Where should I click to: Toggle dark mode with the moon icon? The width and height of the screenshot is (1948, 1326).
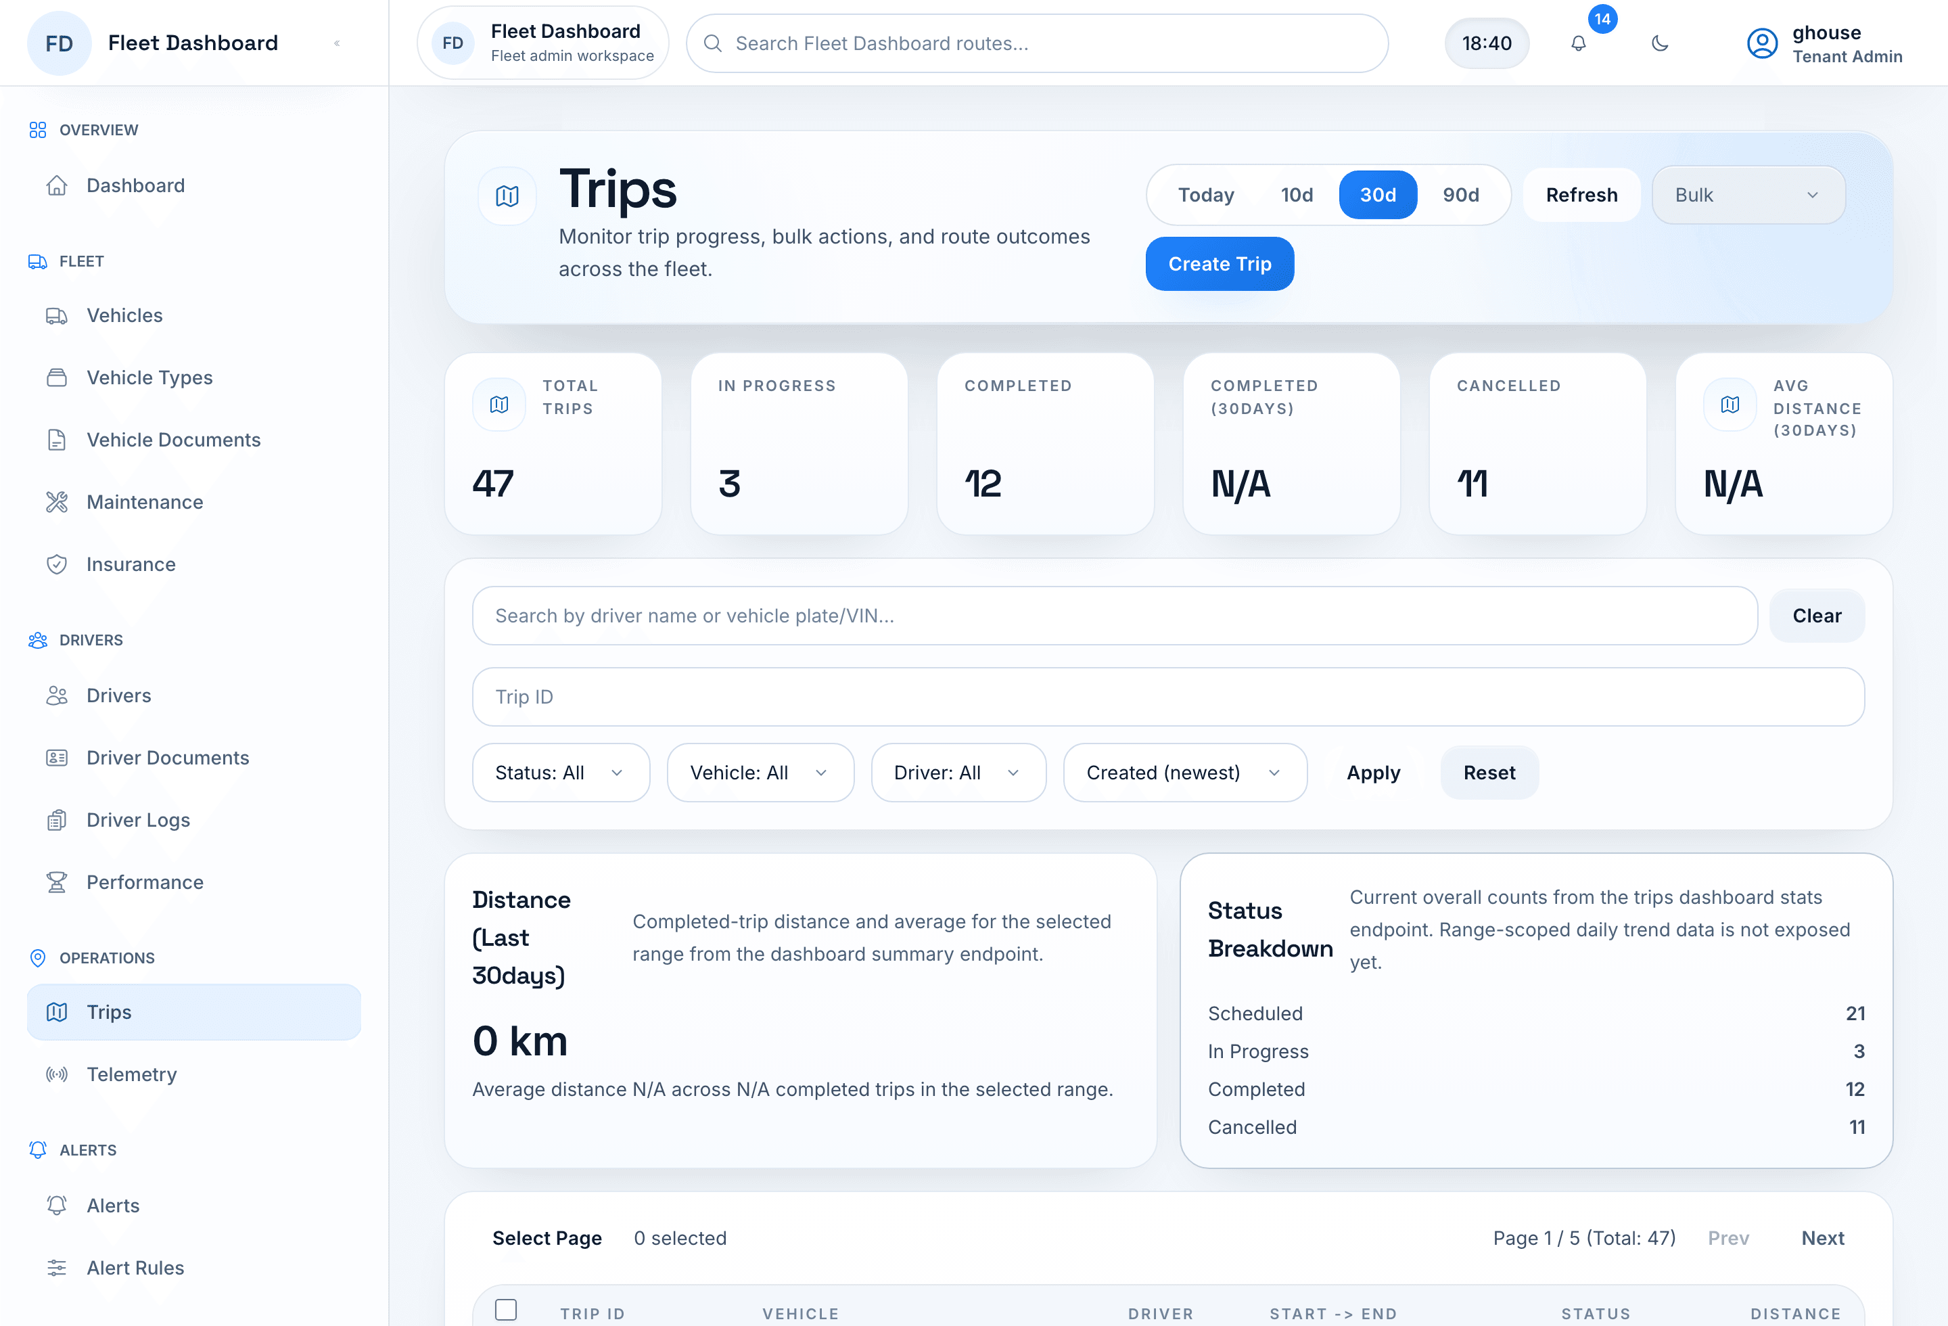1660,43
